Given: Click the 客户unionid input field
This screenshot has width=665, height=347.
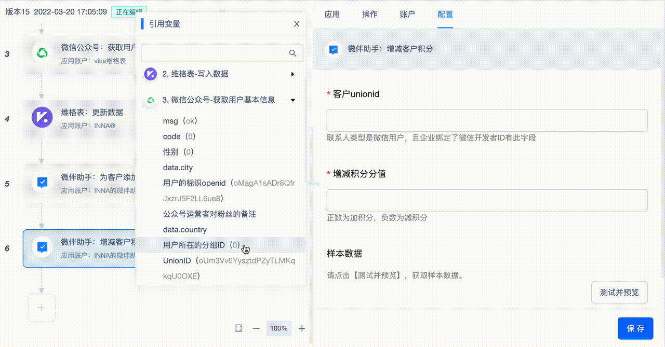Looking at the screenshot, I should pos(486,120).
